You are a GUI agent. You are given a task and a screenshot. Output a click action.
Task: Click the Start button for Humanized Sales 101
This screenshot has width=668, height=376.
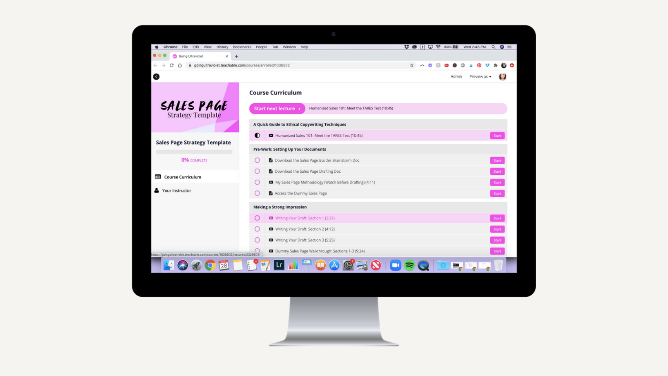pyautogui.click(x=497, y=135)
